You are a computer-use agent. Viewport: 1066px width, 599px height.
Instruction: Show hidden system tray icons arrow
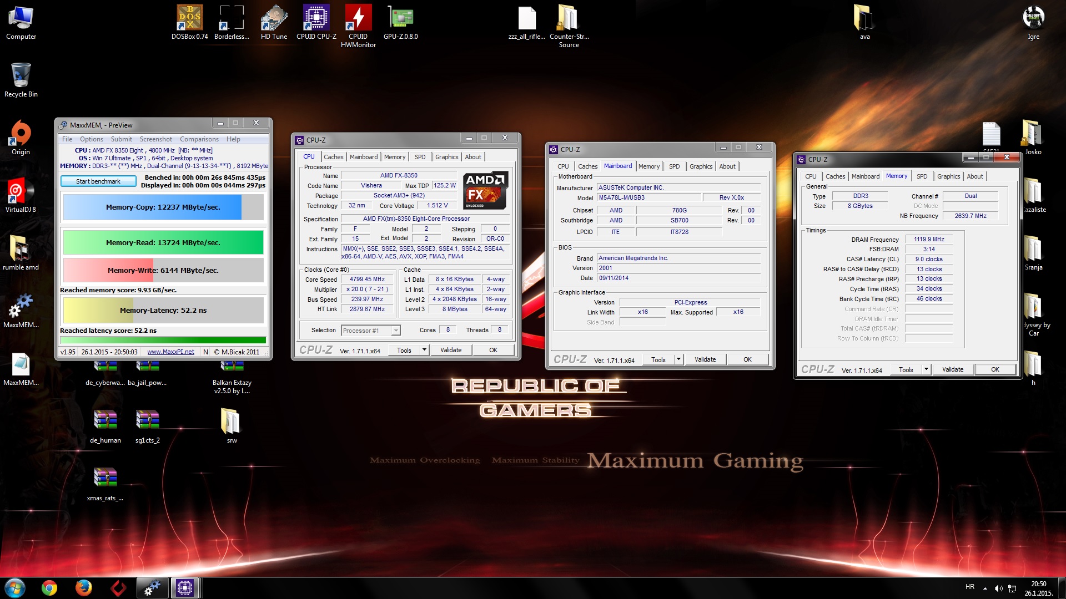(x=985, y=588)
